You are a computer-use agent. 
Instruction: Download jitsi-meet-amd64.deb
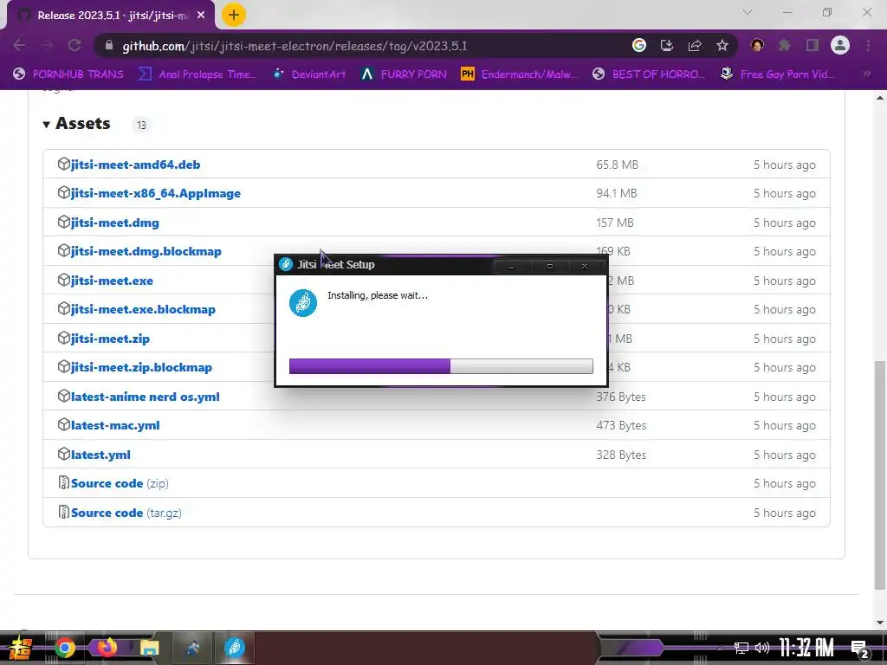point(135,165)
